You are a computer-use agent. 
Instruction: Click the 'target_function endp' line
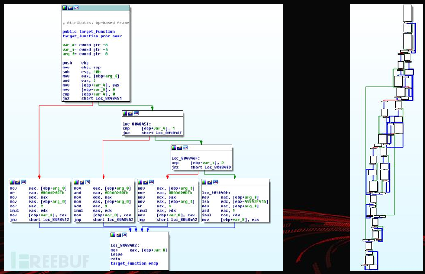coord(134,263)
